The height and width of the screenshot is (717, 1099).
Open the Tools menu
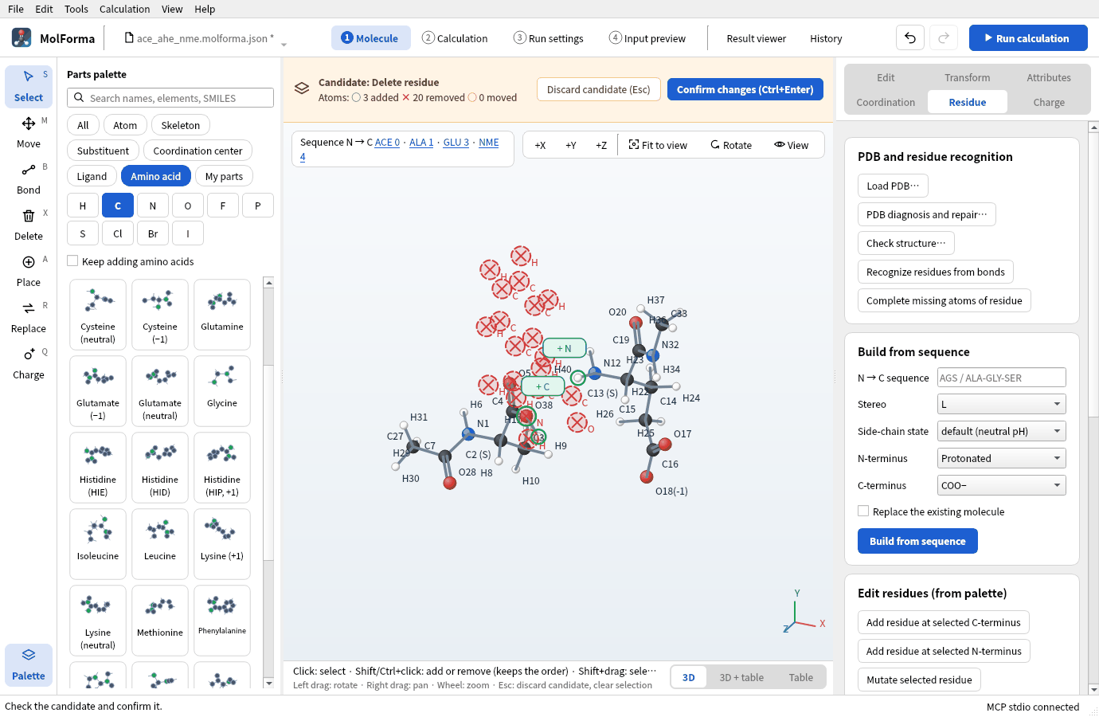[x=76, y=9]
